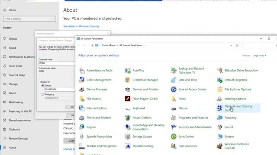
Task: Open Sync Center icon
Action: pyautogui.click(x=174, y=136)
